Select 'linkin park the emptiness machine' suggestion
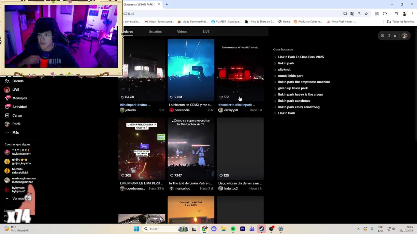The height and width of the screenshot is (234, 417). [304, 82]
